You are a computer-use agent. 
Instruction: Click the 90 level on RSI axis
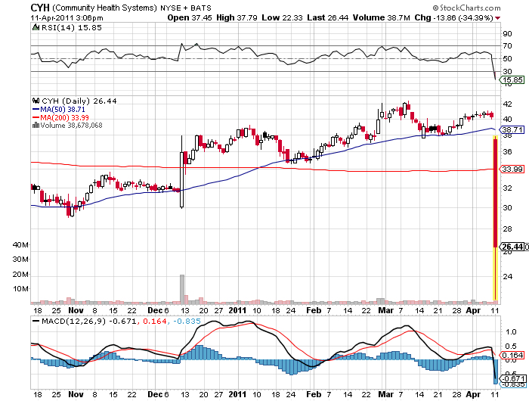pyautogui.click(x=507, y=34)
